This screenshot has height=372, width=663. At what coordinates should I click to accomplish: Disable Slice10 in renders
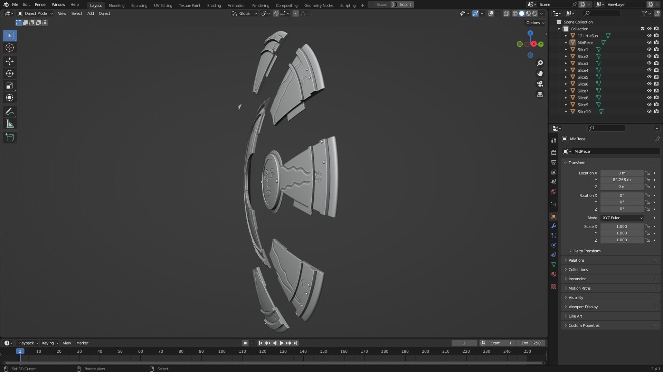[656, 111]
